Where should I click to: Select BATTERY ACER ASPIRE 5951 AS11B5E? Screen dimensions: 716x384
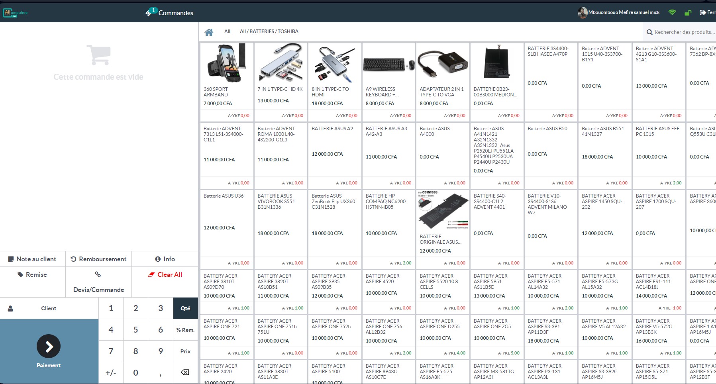pos(496,292)
